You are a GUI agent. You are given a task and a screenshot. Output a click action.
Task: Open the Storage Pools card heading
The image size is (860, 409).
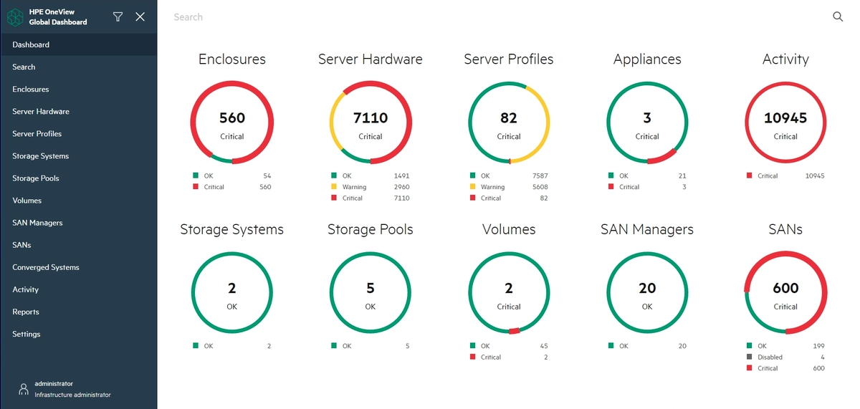[371, 229]
